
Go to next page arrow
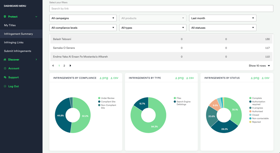click(70, 66)
